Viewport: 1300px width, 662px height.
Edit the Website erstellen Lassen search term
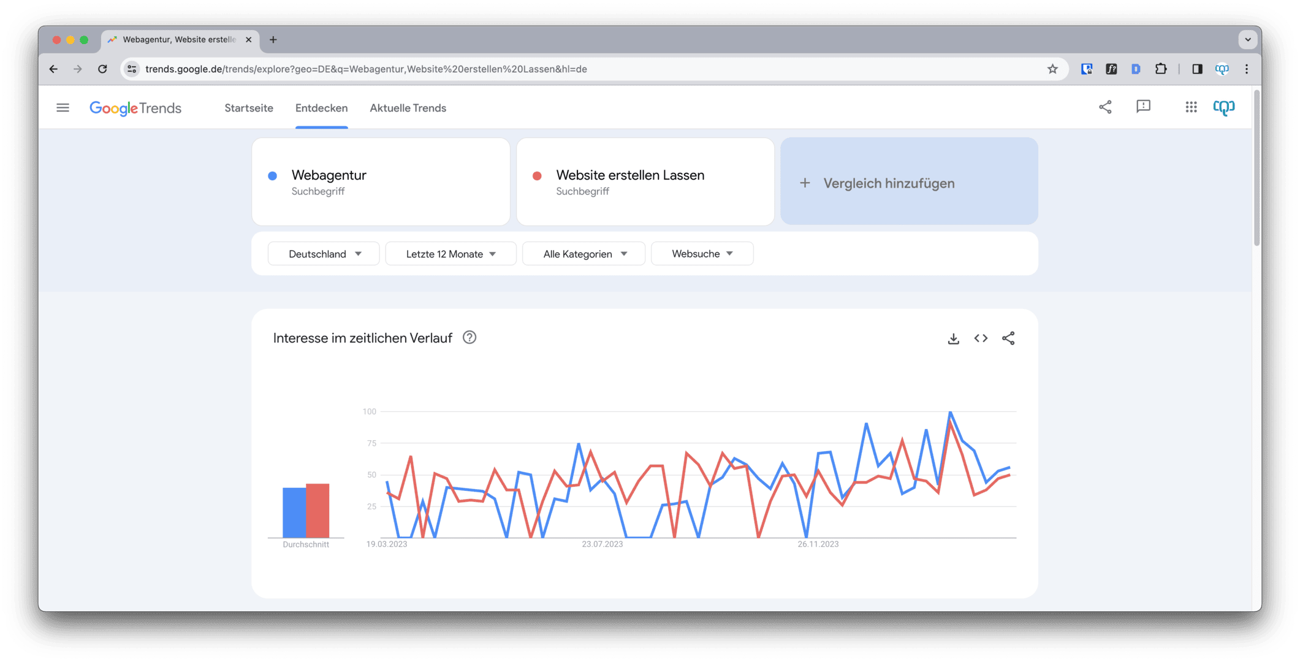(x=645, y=181)
